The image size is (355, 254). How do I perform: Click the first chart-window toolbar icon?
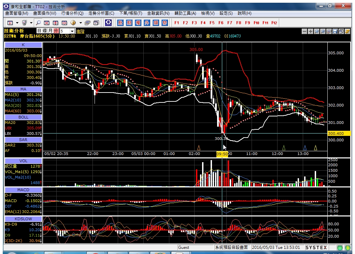[x=10, y=23]
